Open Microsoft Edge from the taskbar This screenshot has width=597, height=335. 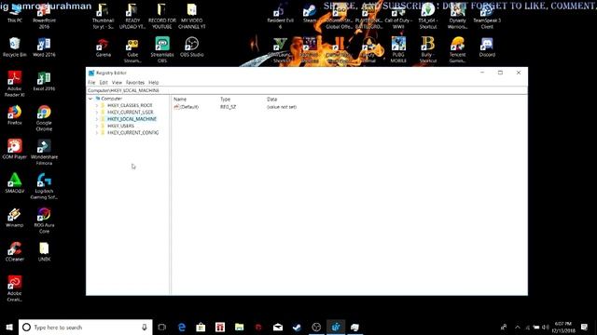point(182,327)
